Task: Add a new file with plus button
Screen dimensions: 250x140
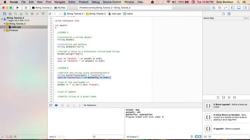Action: point(2,136)
